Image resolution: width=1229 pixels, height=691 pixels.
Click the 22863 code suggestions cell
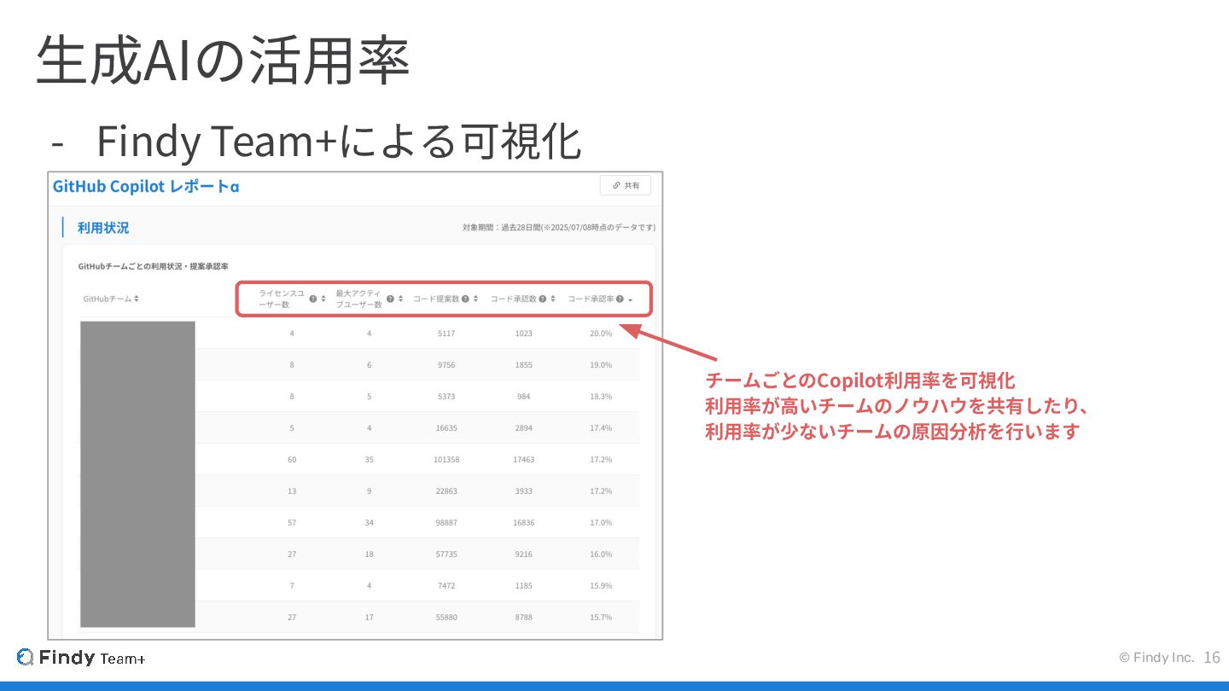[446, 491]
